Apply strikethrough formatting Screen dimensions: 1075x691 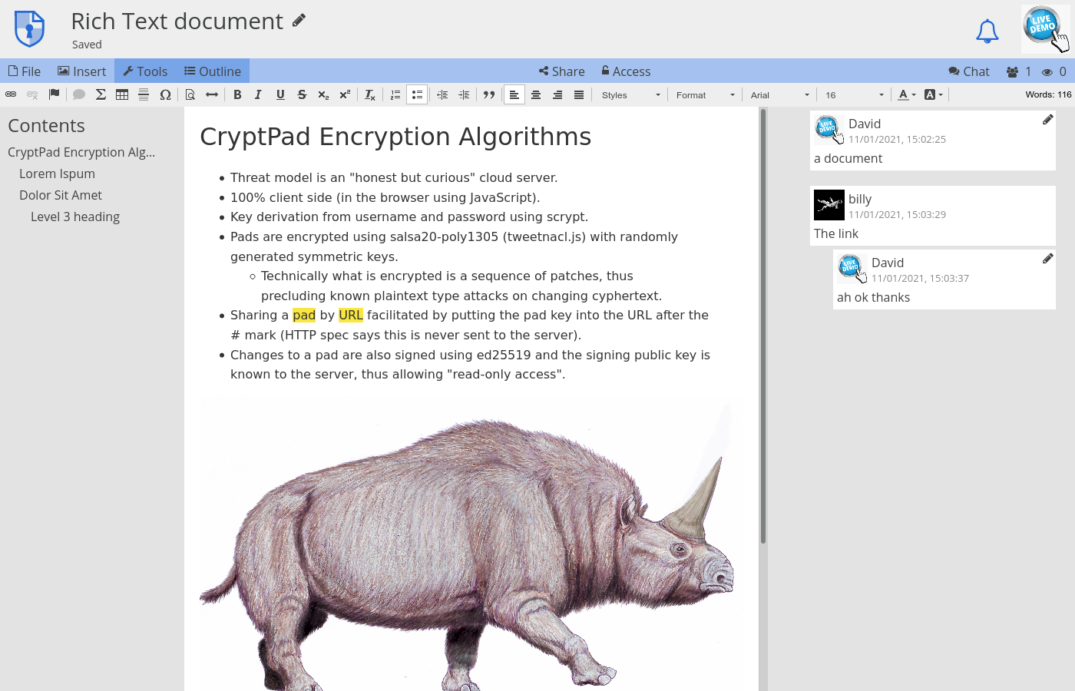[x=302, y=94]
